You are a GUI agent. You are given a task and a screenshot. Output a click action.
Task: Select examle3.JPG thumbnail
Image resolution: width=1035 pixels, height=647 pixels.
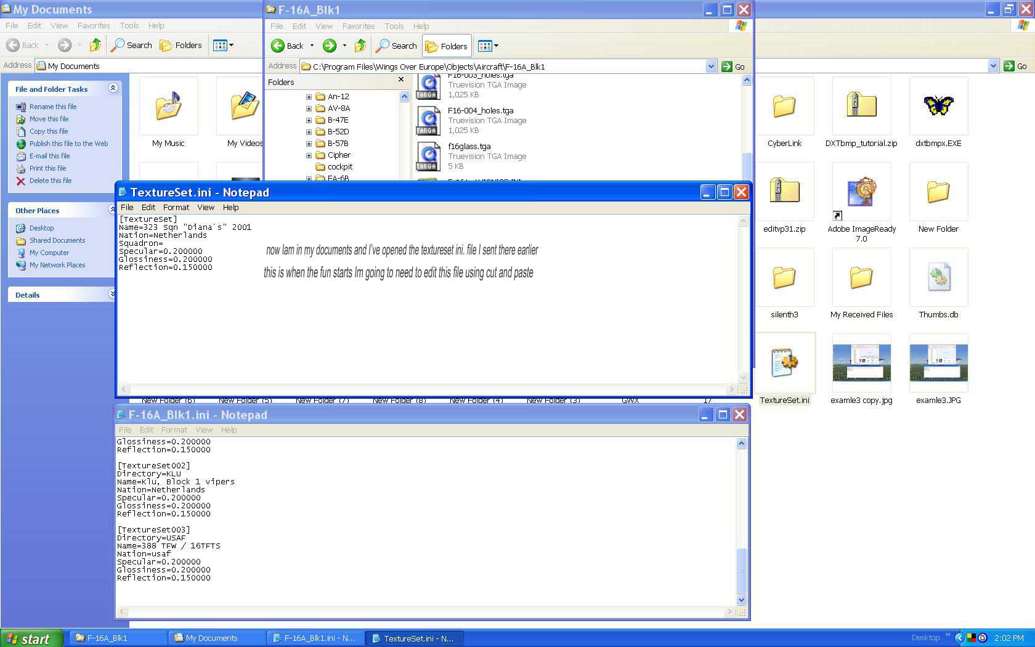(x=938, y=363)
